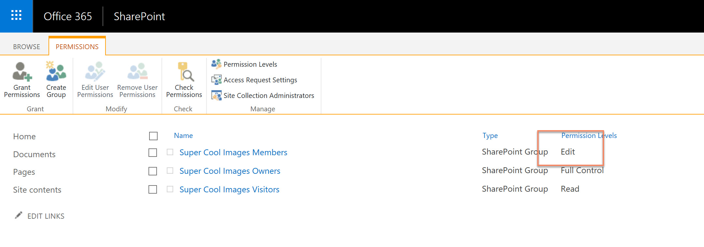The image size is (704, 247).
Task: Click small inner checkbox beside Owners group name
Action: pos(170,171)
